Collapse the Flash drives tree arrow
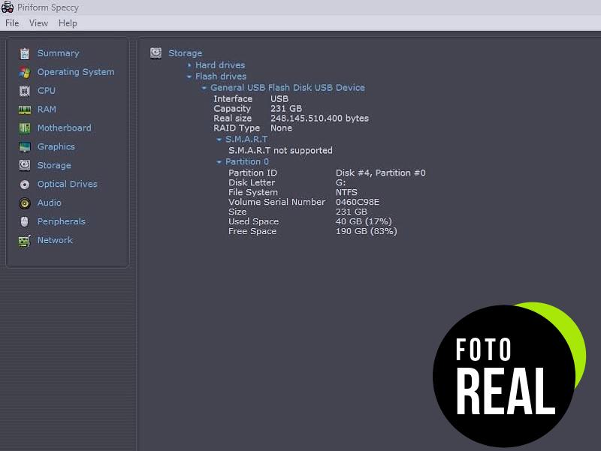The image size is (601, 451). pos(189,77)
